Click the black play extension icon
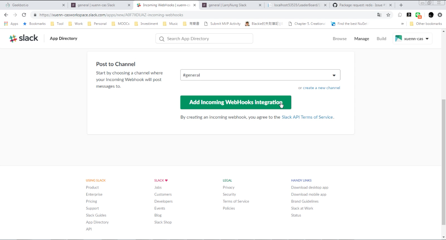 409,15
